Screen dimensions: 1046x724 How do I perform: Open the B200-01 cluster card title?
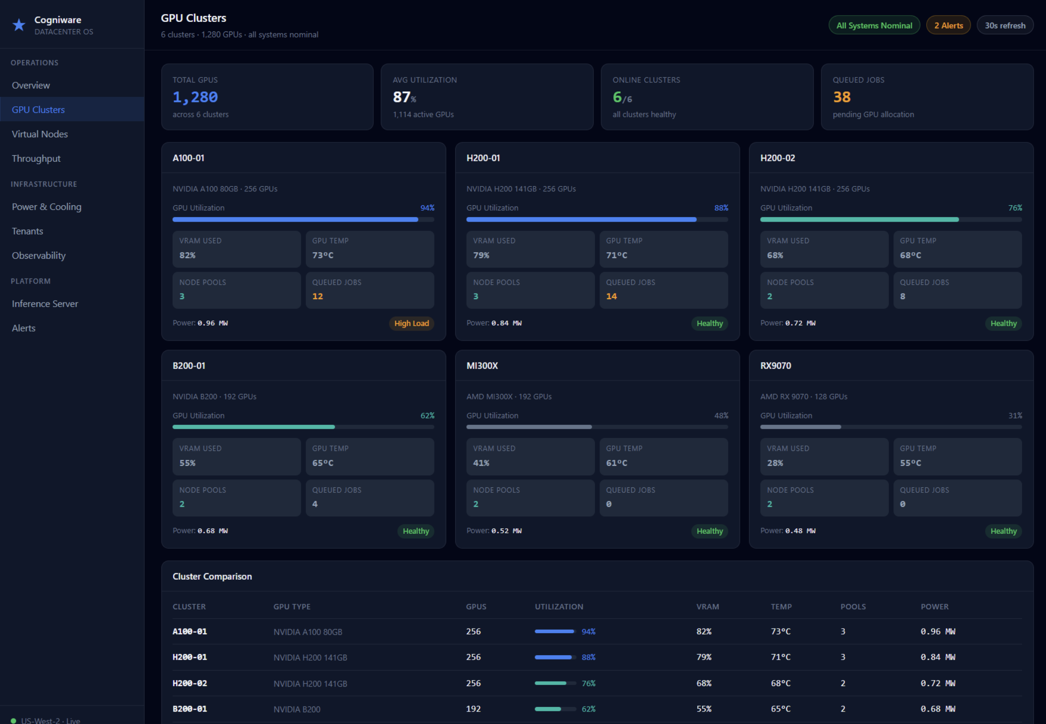(189, 365)
